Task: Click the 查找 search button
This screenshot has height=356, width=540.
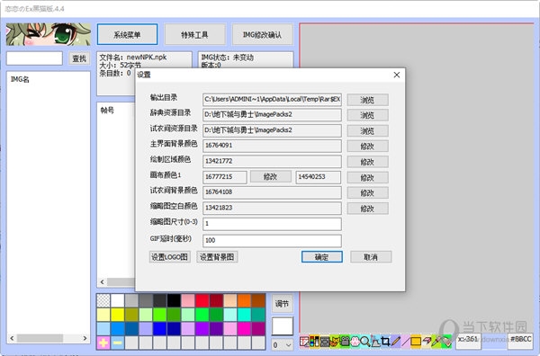Action: tap(79, 58)
